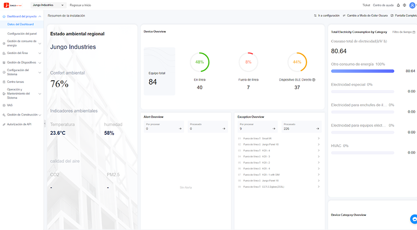Image resolution: width=417 pixels, height=230 pixels.
Task: Click the chevron on the Smart IR exception row
Action: click(318, 138)
